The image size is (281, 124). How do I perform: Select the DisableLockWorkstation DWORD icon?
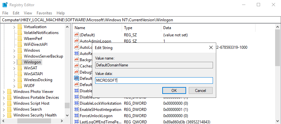tap(77, 103)
